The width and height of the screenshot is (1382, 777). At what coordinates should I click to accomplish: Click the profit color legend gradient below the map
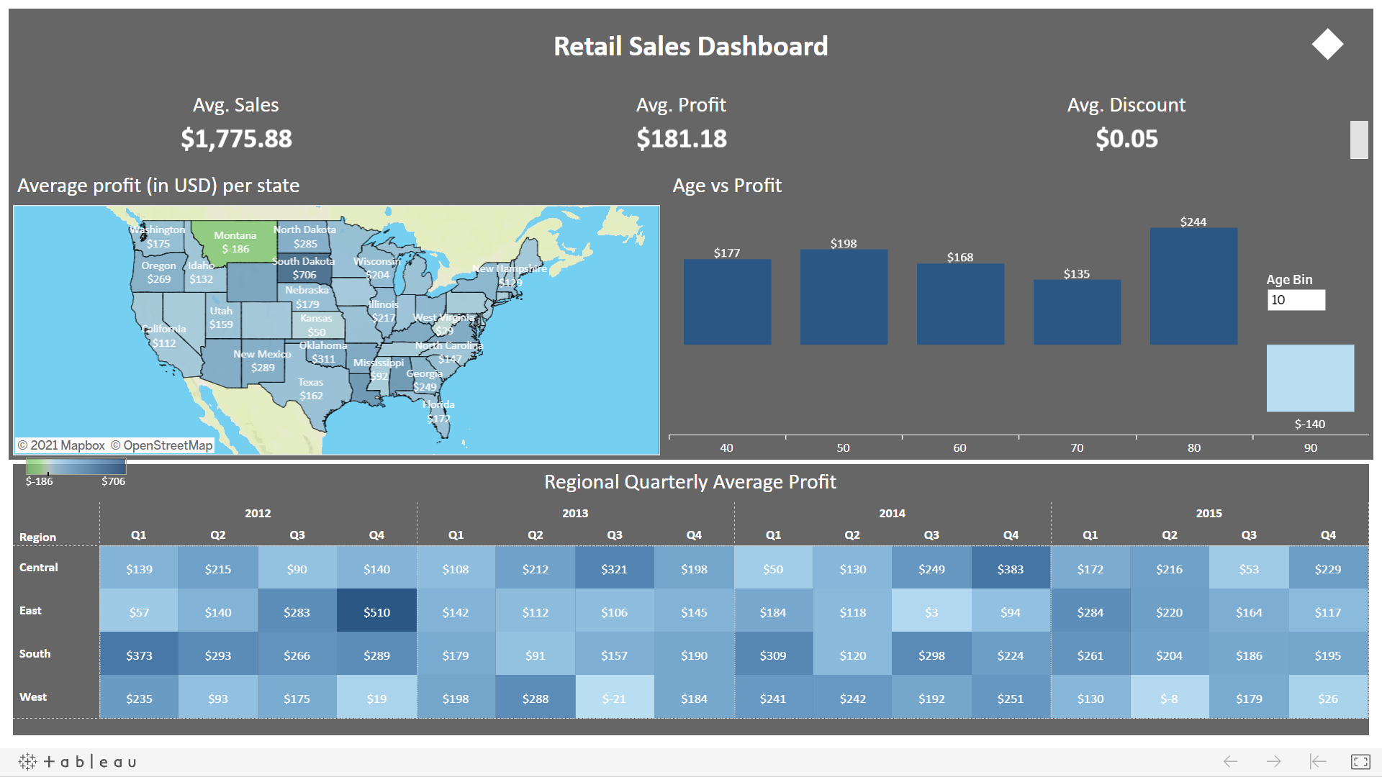pos(76,466)
